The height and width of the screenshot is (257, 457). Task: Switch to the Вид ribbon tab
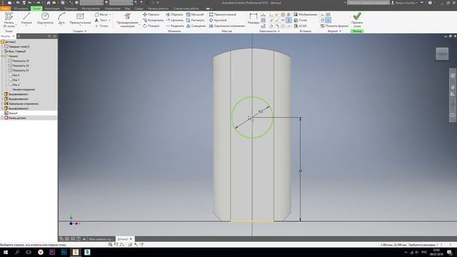[127, 9]
